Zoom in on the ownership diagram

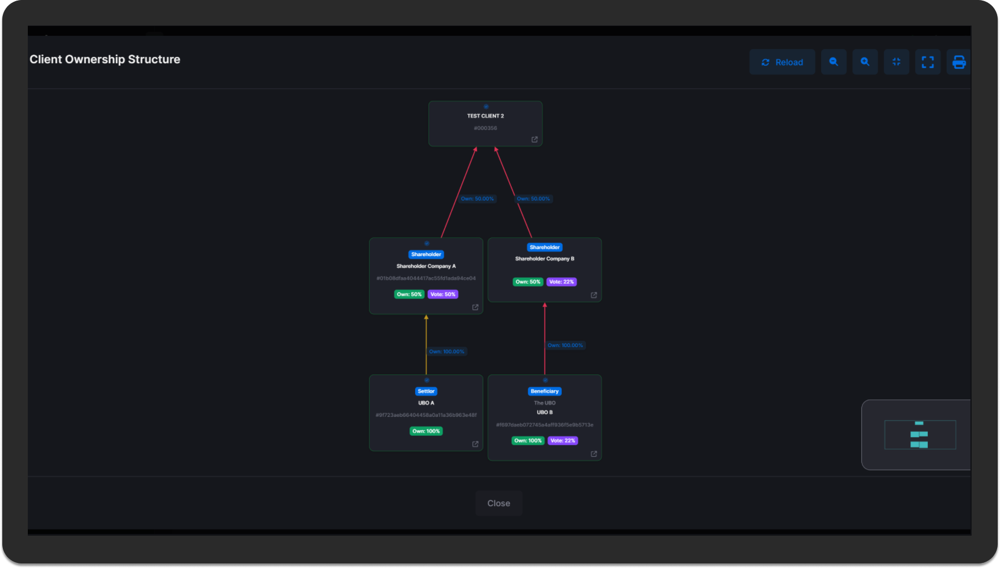click(x=865, y=62)
